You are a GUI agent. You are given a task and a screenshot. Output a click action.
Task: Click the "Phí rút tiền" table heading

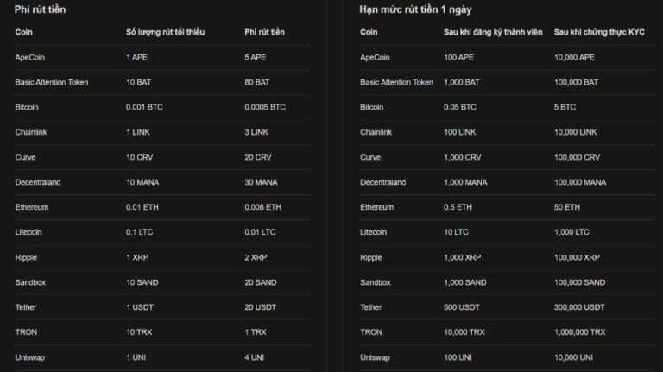coord(41,9)
